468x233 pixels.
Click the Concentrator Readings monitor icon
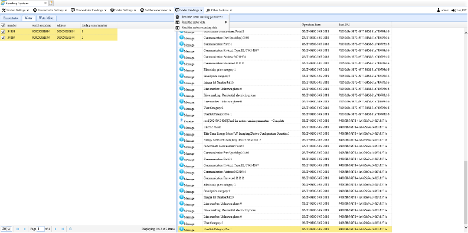[x=73, y=10]
